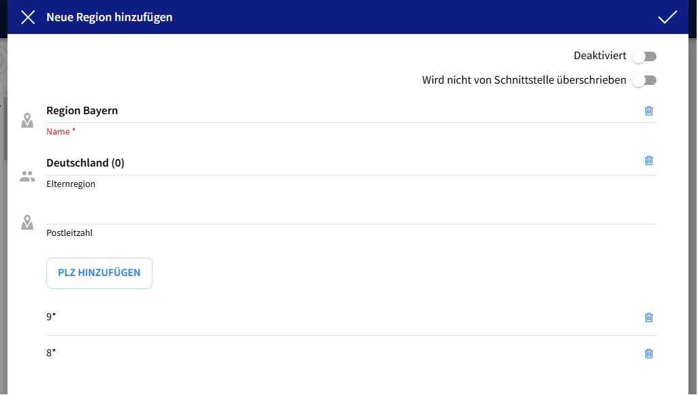Click the map pin icon beside Postleitzahl

point(27,222)
